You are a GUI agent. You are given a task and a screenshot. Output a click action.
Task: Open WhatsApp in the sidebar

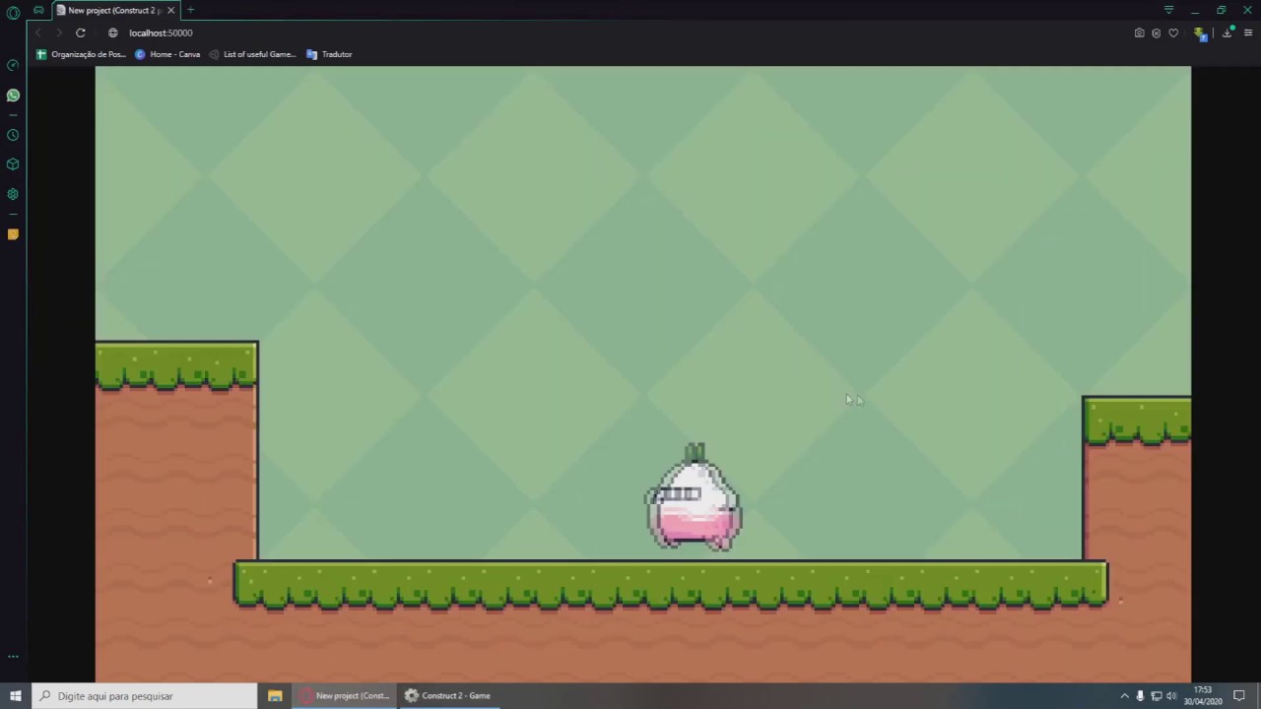coord(13,96)
